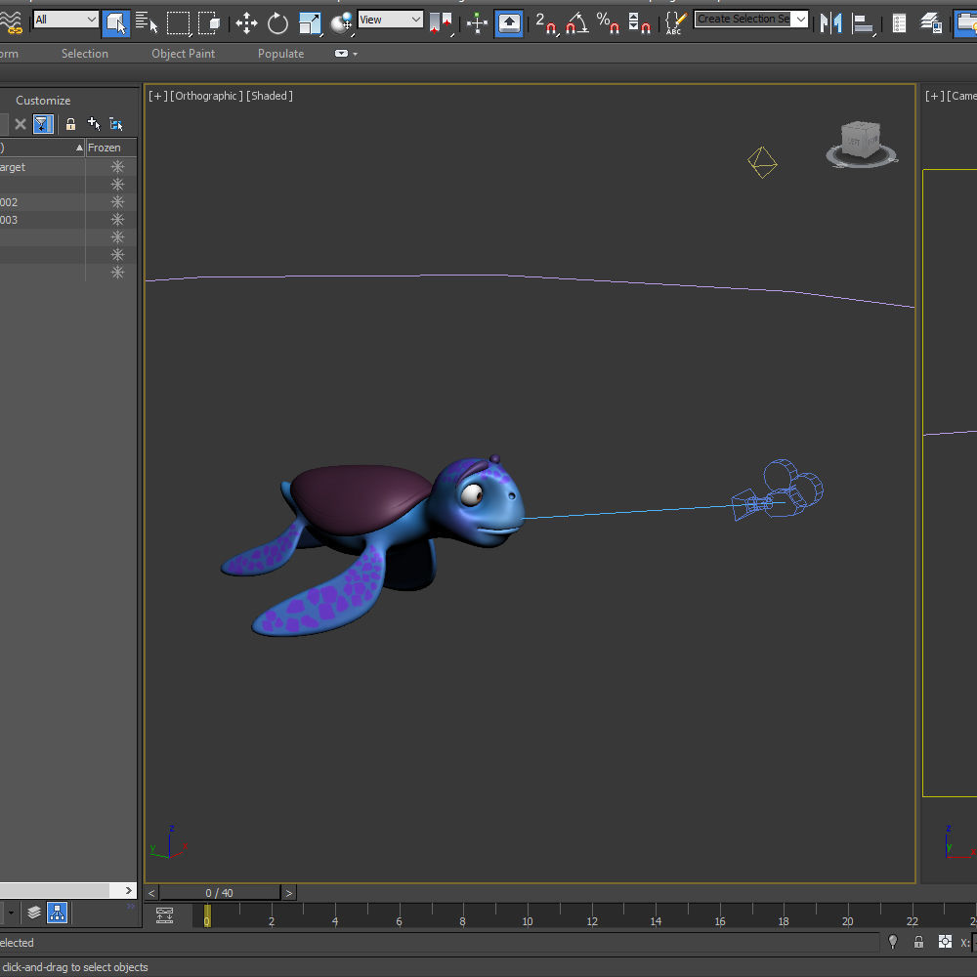This screenshot has width=977, height=977.
Task: Activate Select and Scale tool
Action: [x=310, y=23]
